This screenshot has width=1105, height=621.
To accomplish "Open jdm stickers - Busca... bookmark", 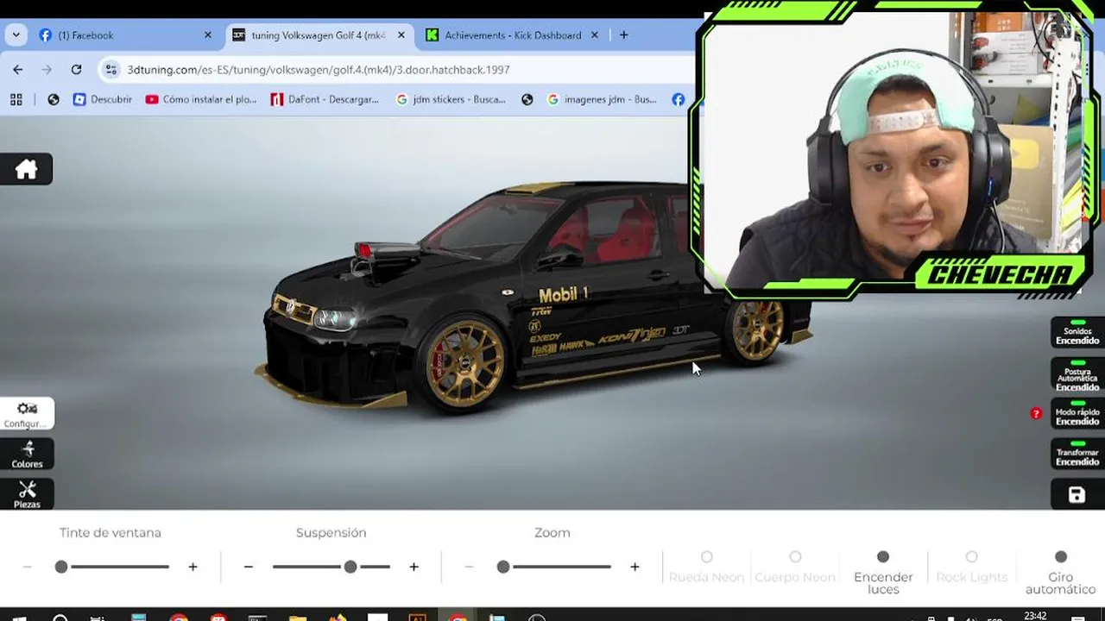I will (451, 99).
